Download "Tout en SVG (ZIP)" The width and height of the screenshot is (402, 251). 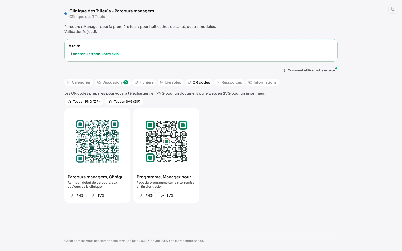coord(124,102)
